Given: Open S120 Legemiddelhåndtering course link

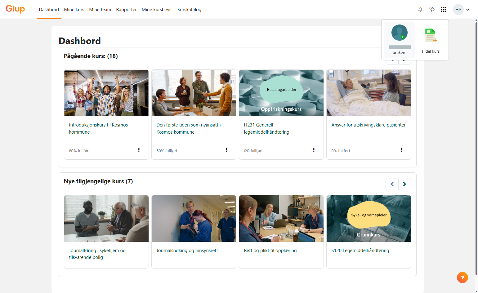Looking at the screenshot, I should click(x=360, y=251).
